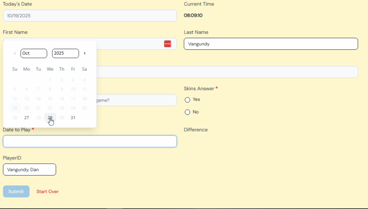The image size is (368, 209).
Task: Pick October 31 in the calendar
Action: 73,117
